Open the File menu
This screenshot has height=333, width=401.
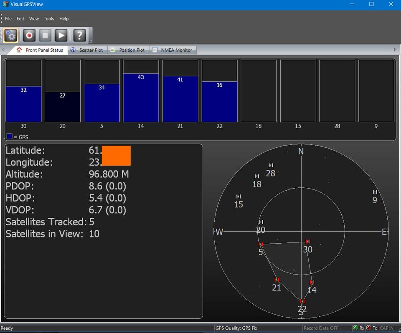click(8, 19)
